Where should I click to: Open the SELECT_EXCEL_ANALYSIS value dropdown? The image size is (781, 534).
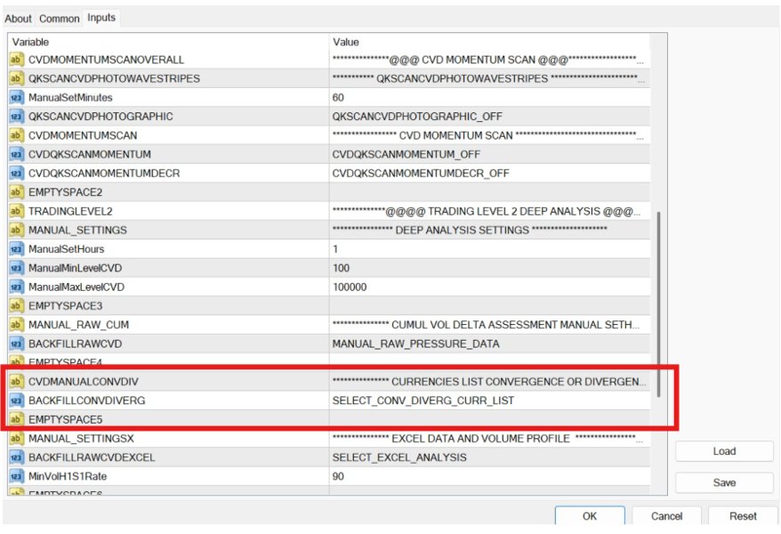coord(489,457)
